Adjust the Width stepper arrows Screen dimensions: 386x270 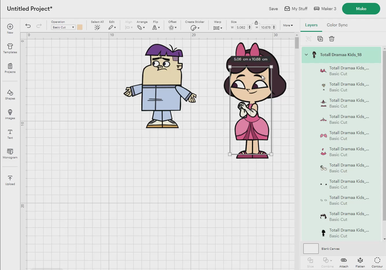pyautogui.click(x=250, y=27)
